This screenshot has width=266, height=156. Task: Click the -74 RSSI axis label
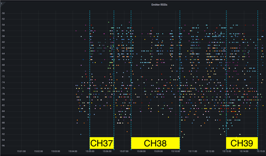(3, 82)
